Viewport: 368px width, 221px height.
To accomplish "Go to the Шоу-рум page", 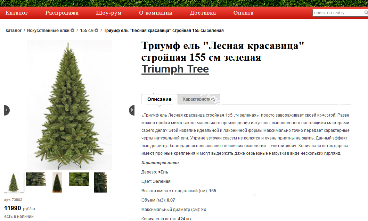I will [109, 12].
